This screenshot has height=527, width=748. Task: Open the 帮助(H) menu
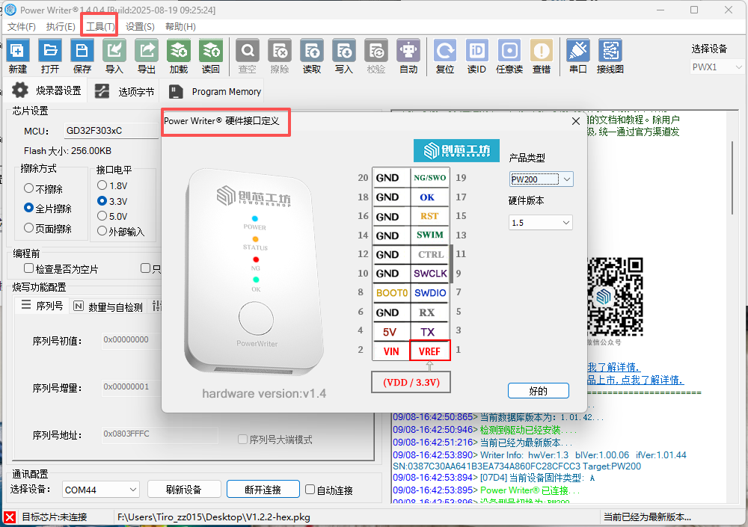(x=180, y=27)
